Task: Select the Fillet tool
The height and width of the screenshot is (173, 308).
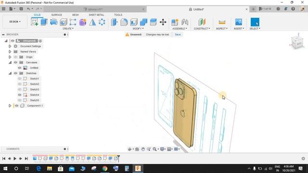Action: (124, 22)
